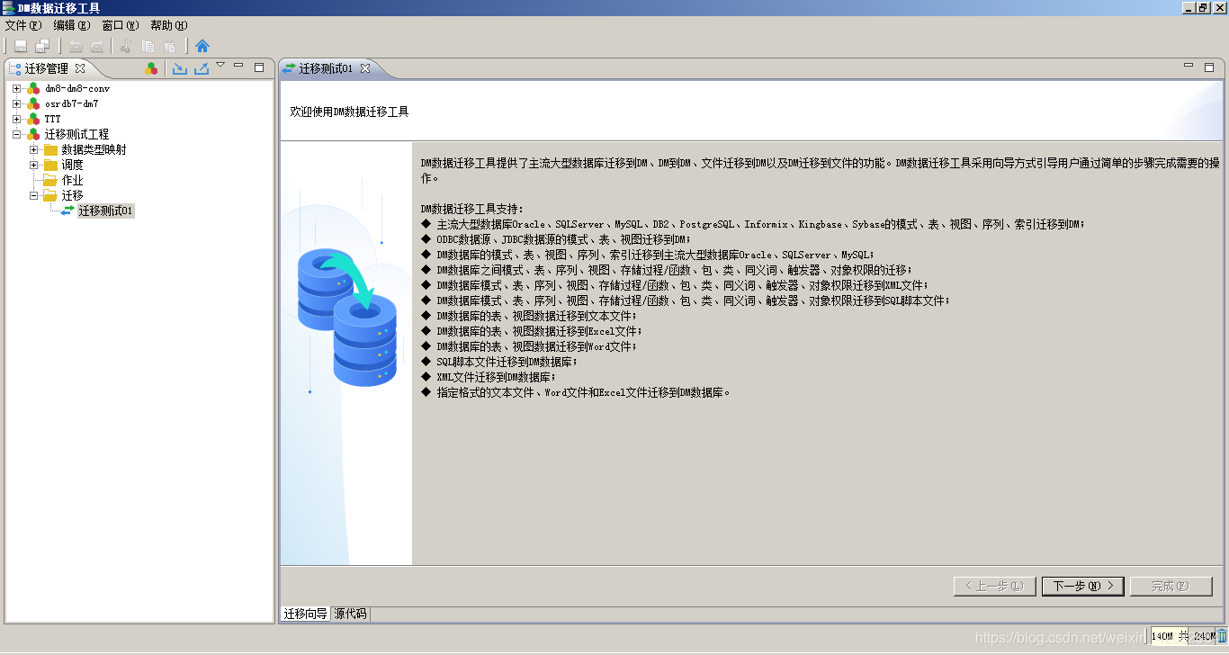Image resolution: width=1229 pixels, height=655 pixels.
Task: Open the 迁移管理 panel view menu triangle
Action: point(220,65)
